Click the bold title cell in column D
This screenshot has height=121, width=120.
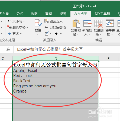point(56,65)
